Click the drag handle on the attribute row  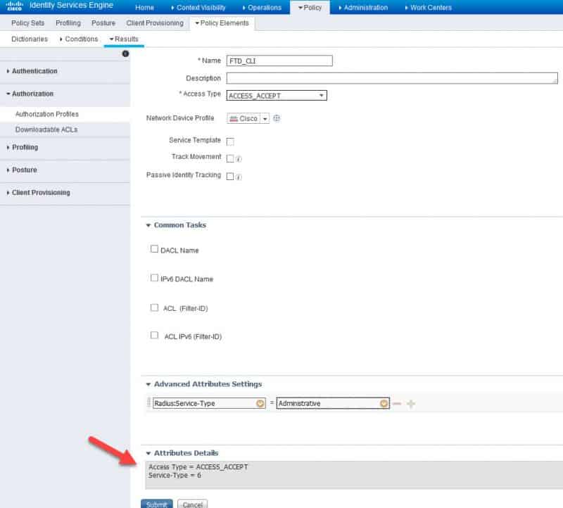click(x=148, y=403)
